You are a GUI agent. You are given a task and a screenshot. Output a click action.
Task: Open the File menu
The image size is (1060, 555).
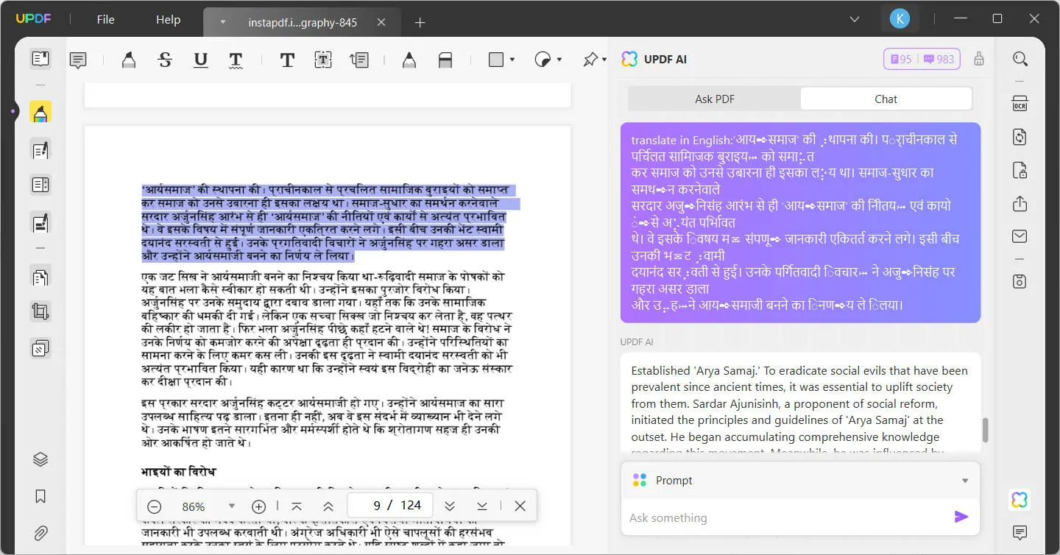[106, 20]
